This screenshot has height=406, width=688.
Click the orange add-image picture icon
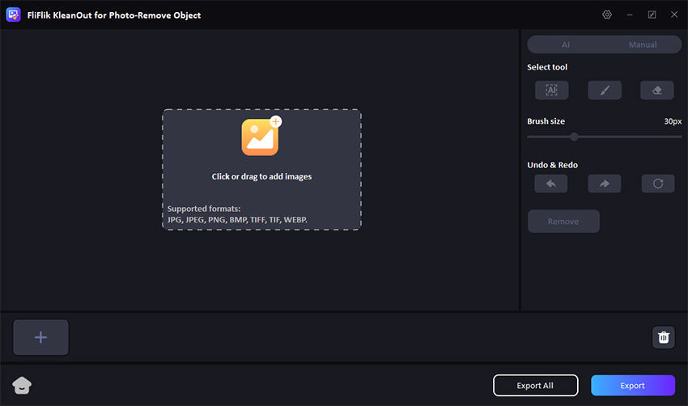261,137
